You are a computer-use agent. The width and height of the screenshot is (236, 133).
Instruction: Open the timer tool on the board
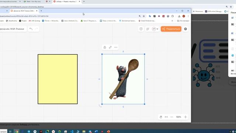[141, 29]
